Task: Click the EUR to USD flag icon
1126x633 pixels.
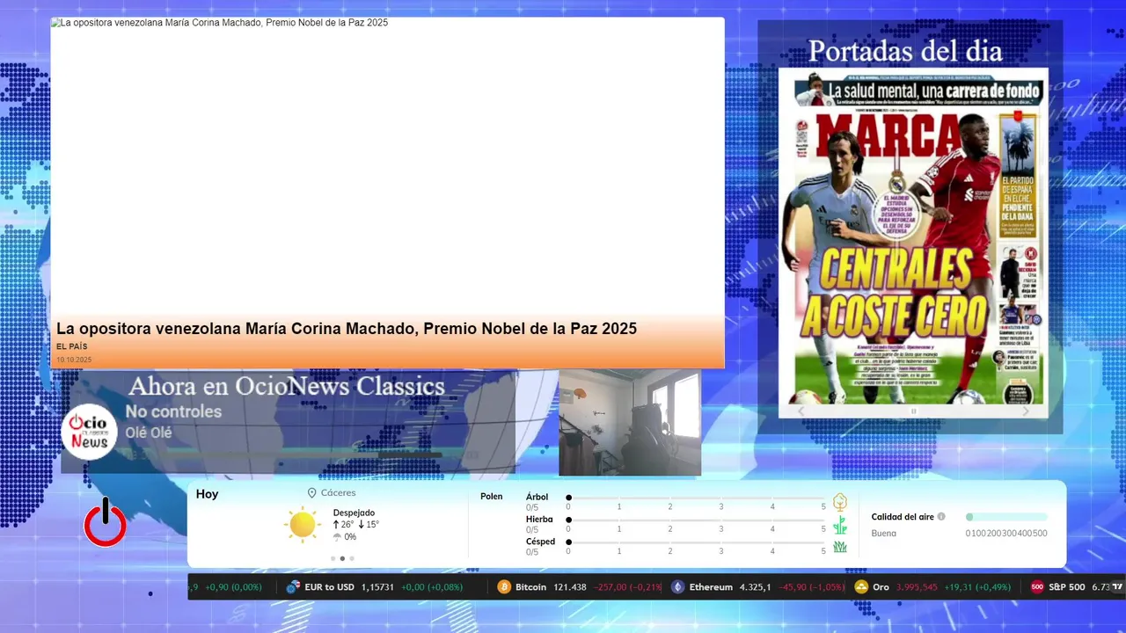Action: (293, 587)
